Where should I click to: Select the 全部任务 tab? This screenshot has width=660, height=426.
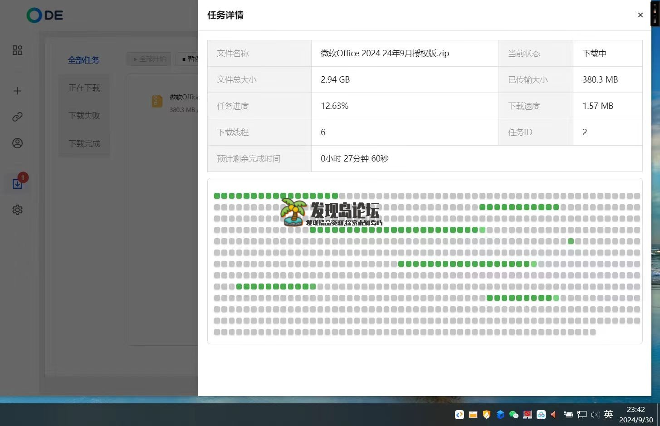pos(83,60)
